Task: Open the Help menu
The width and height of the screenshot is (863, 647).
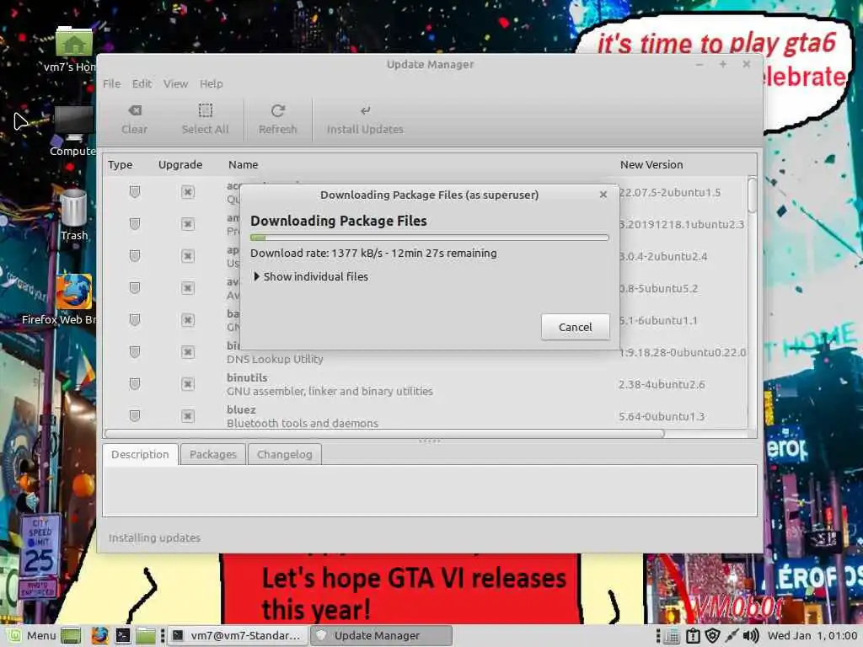Action: pyautogui.click(x=212, y=83)
